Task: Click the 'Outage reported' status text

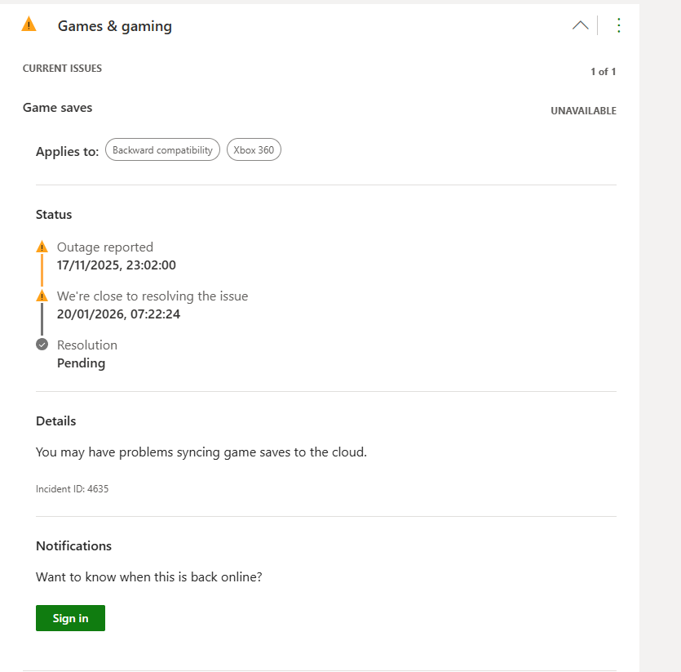Action: [x=105, y=247]
